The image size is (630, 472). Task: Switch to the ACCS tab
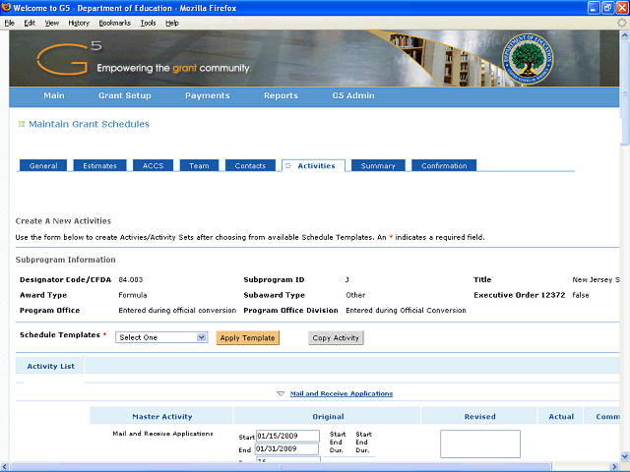tap(154, 166)
